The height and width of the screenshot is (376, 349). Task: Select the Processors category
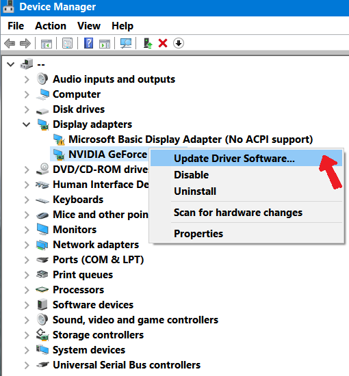pyautogui.click(x=78, y=290)
